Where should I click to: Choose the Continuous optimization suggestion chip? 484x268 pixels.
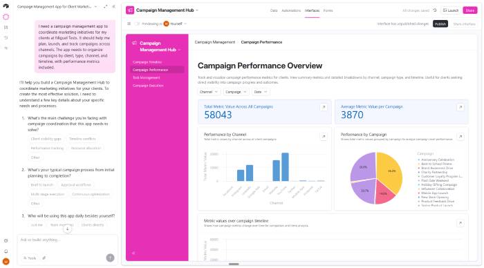[x=91, y=194]
